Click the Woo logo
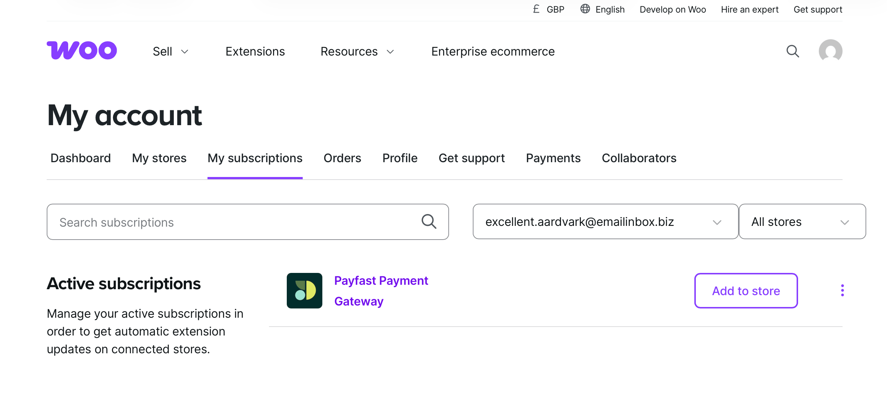 pos(82,50)
